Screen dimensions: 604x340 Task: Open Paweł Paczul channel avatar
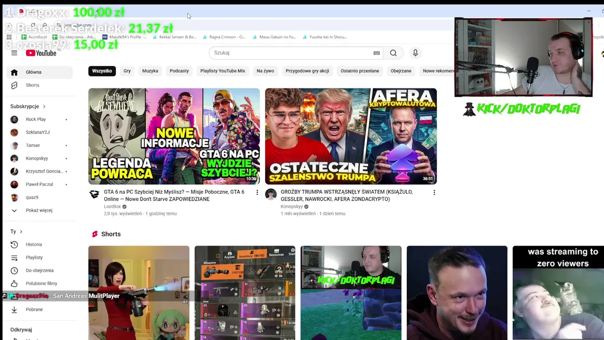(14, 184)
